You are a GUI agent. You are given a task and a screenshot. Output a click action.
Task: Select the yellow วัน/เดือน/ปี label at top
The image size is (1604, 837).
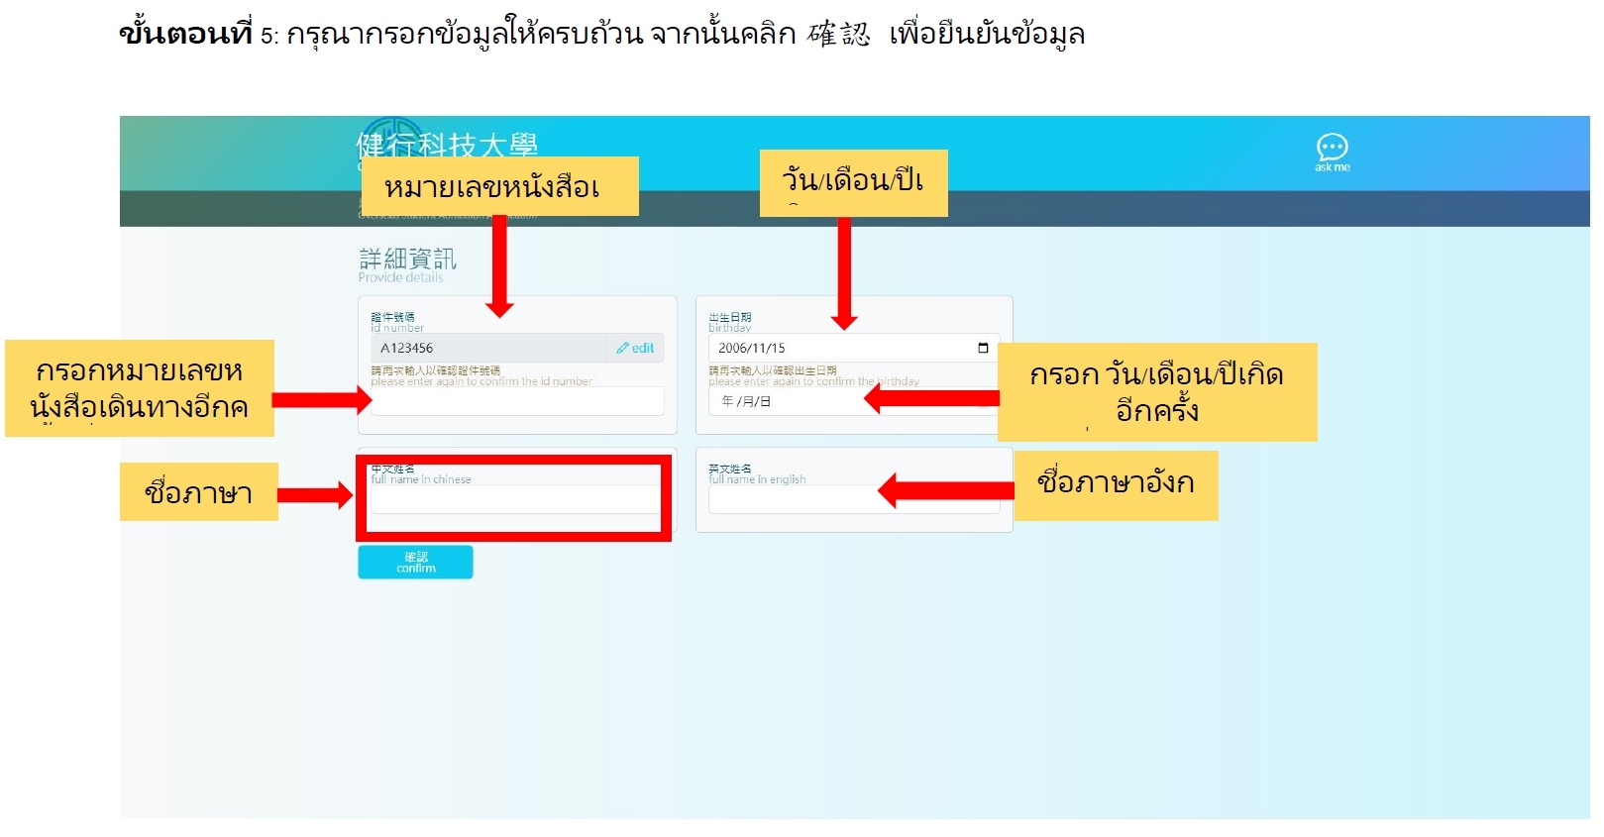pos(853,182)
